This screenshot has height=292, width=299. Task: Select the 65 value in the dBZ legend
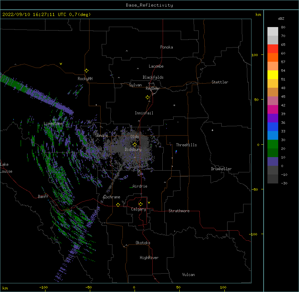(283, 45)
